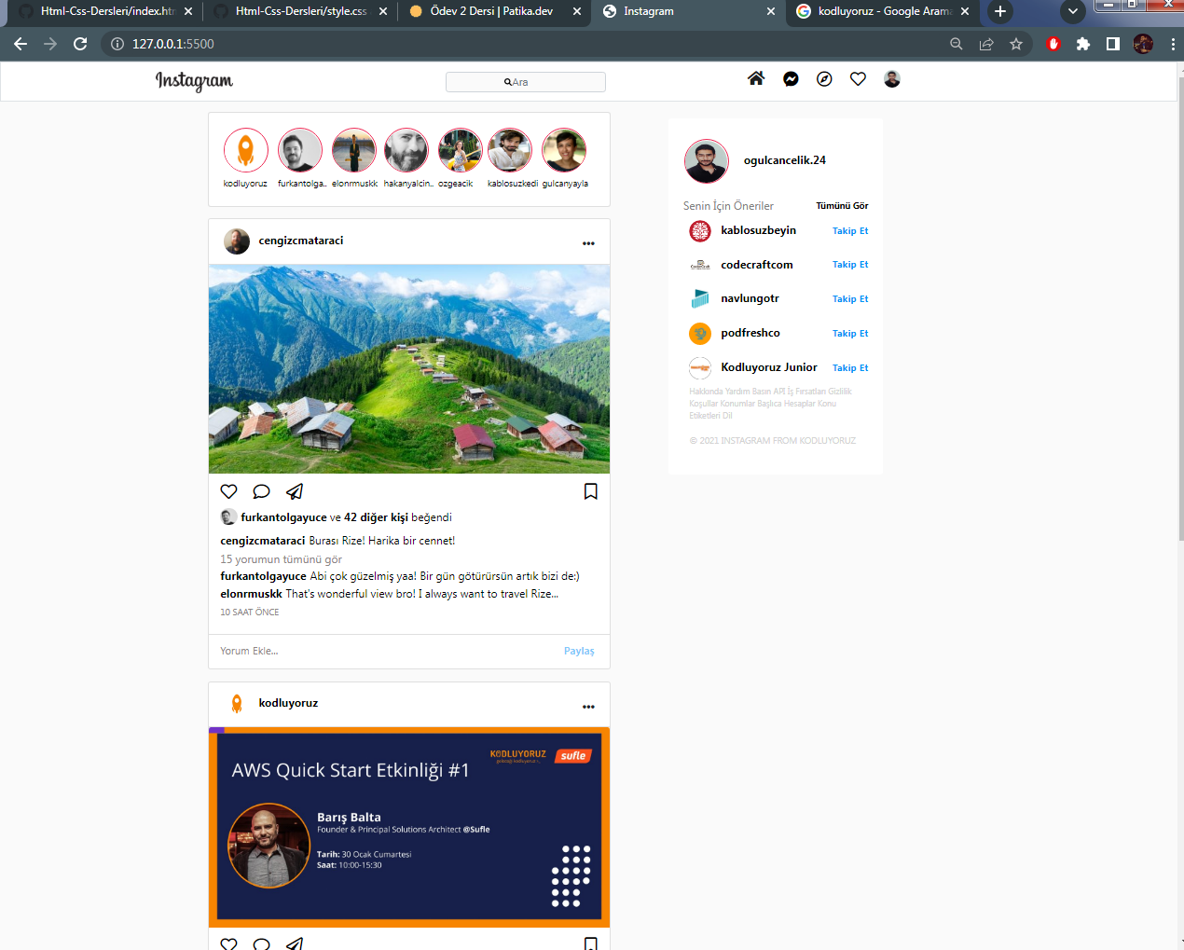Share cengizcmataraci post with paper plane icon
The width and height of the screenshot is (1184, 950).
click(295, 491)
